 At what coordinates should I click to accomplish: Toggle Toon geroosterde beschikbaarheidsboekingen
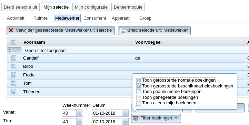(x=139, y=86)
